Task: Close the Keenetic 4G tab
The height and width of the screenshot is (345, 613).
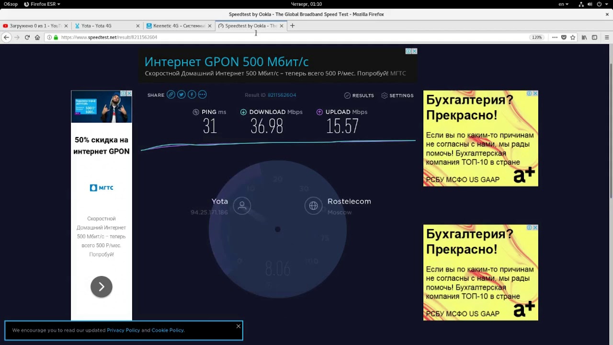Action: [210, 26]
